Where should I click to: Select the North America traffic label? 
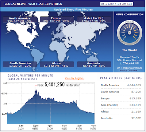pos(20,20)
